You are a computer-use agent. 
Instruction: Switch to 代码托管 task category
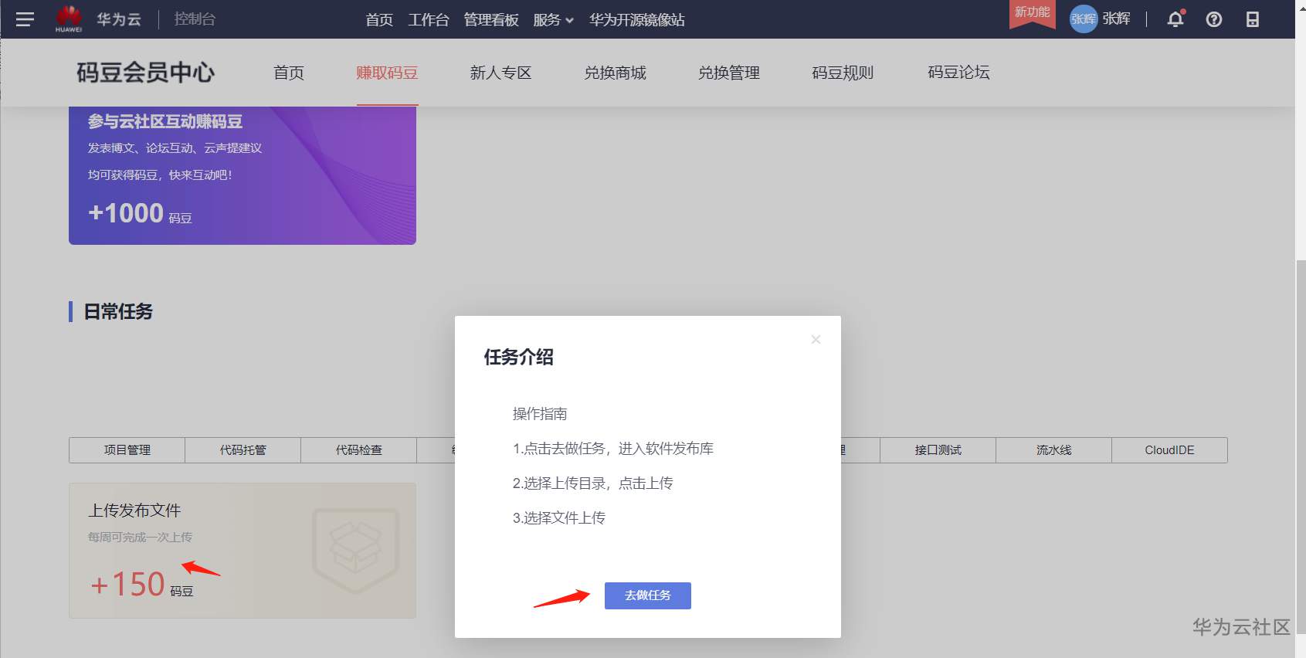tap(243, 450)
